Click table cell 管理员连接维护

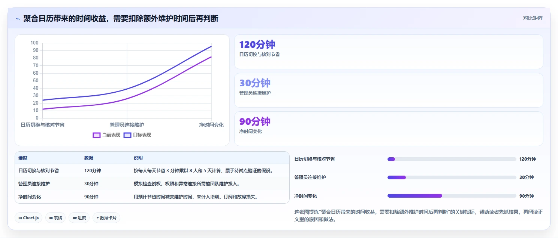pos(34,184)
